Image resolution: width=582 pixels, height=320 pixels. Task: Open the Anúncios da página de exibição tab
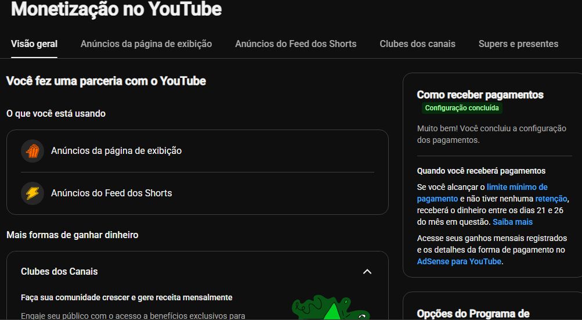(x=146, y=44)
